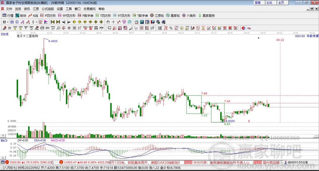This screenshot has height=171, width=319.
Task: Launch the 赢家轮 wheel tool
Action: tap(173, 16)
